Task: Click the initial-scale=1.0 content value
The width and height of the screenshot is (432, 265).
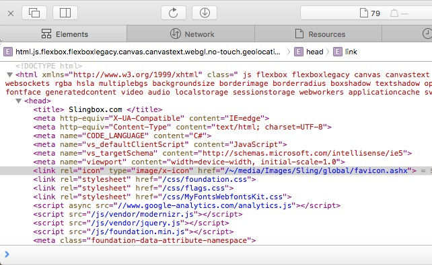Action: [298, 162]
